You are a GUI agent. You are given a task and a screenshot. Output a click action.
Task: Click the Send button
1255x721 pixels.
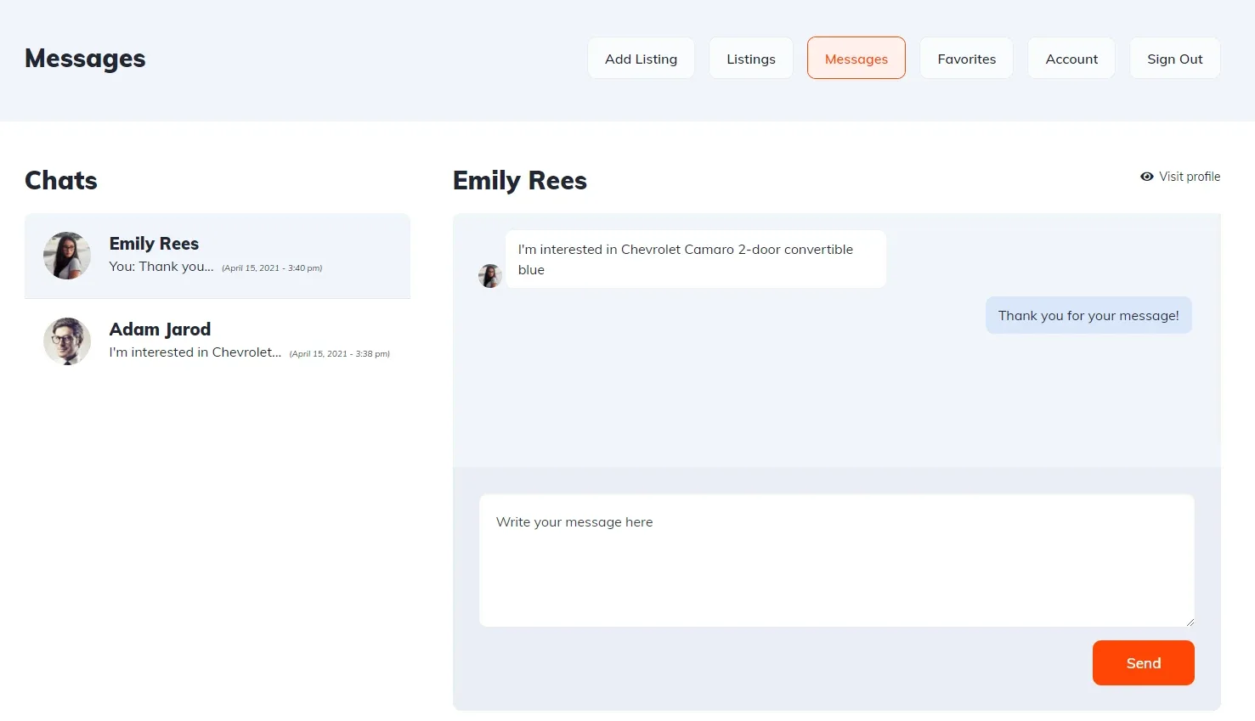[1144, 662]
